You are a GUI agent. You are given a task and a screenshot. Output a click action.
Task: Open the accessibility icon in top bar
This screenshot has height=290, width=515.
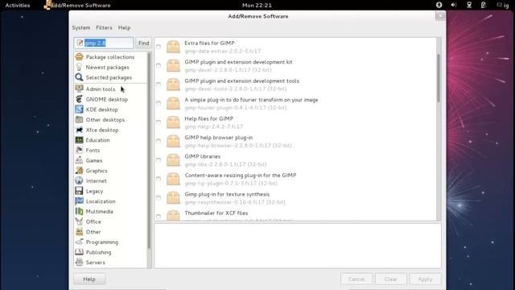(x=439, y=5)
